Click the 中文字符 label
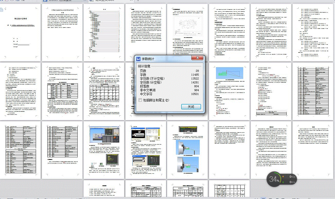335x199 pixels. (146, 94)
